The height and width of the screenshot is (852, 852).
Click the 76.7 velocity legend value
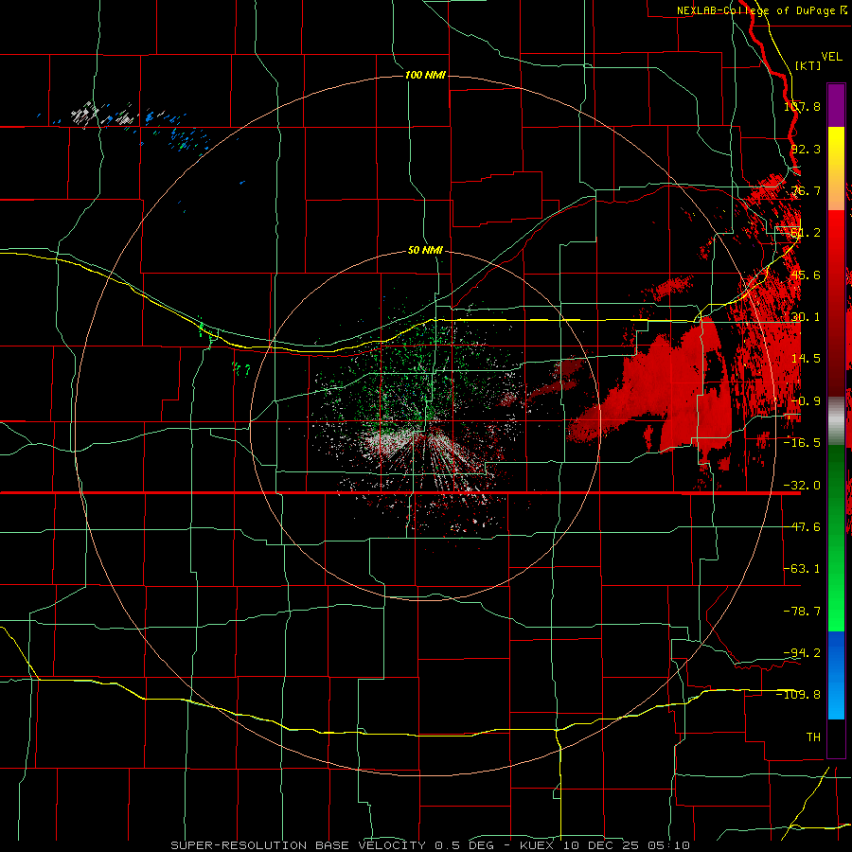806,190
